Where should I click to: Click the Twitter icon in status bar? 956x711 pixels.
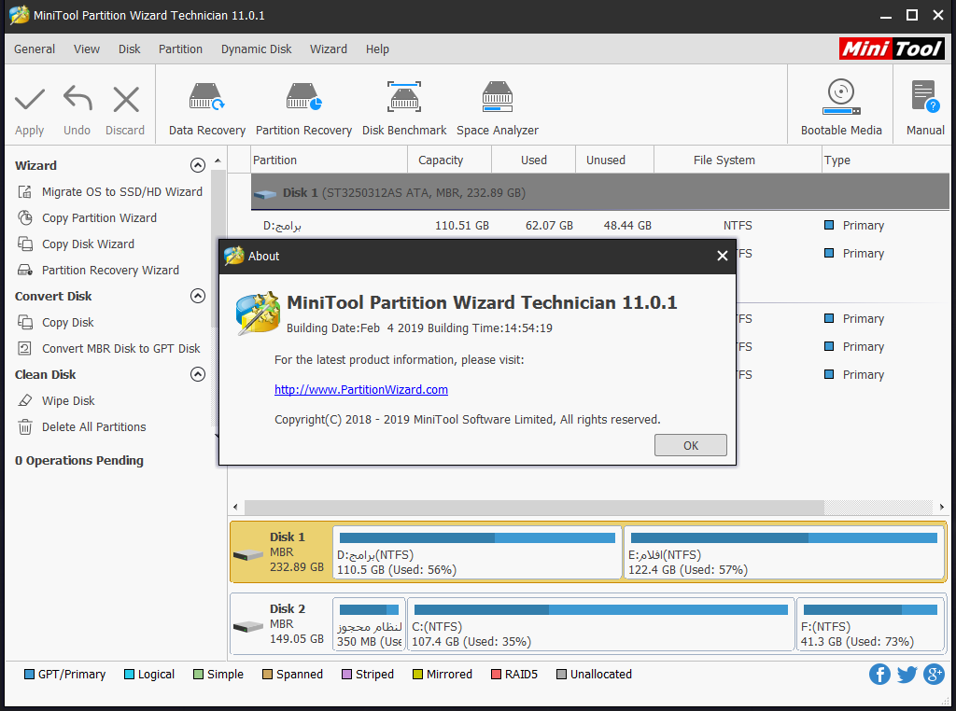pyautogui.click(x=907, y=674)
